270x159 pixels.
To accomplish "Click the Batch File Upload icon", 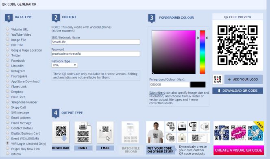I will point(130,132).
